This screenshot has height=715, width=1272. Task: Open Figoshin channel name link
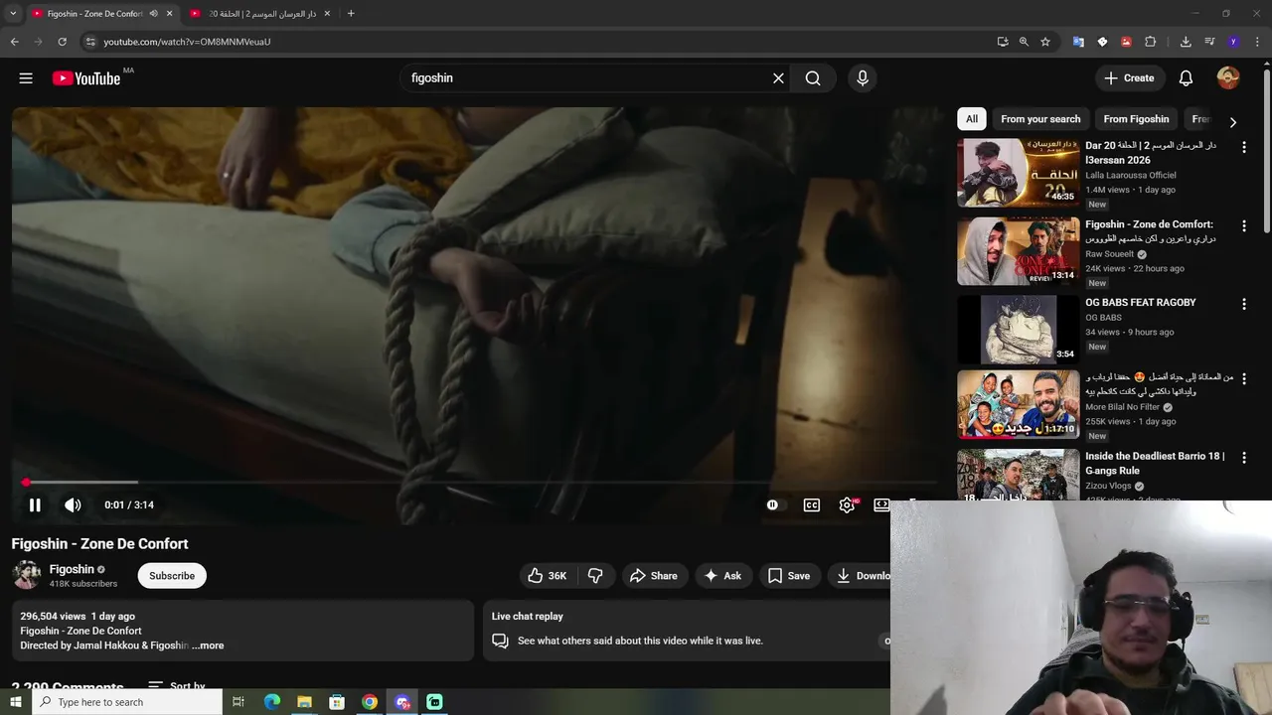click(x=72, y=569)
